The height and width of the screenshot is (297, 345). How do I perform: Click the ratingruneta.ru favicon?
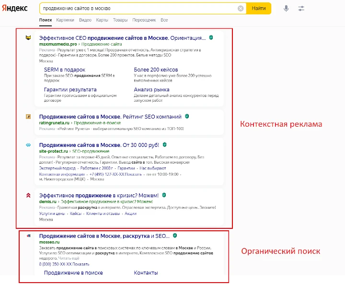coord(28,117)
